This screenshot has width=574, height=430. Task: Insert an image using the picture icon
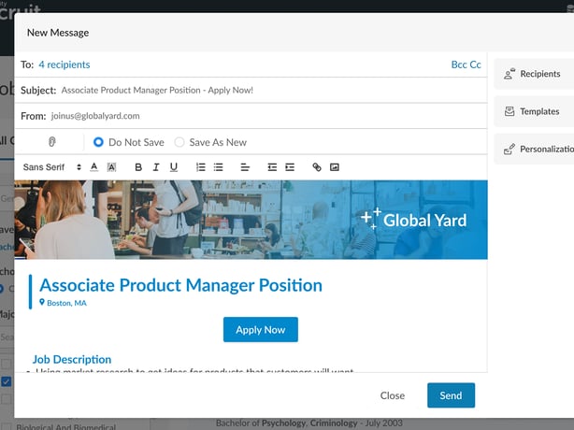pos(334,167)
